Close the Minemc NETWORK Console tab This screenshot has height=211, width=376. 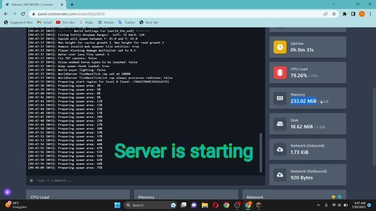pos(62,4)
